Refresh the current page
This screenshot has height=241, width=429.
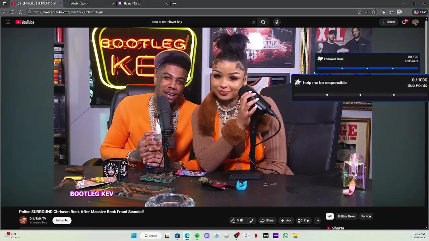[x=12, y=12]
